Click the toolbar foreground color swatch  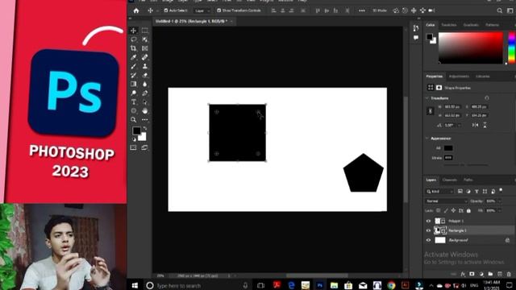(136, 130)
